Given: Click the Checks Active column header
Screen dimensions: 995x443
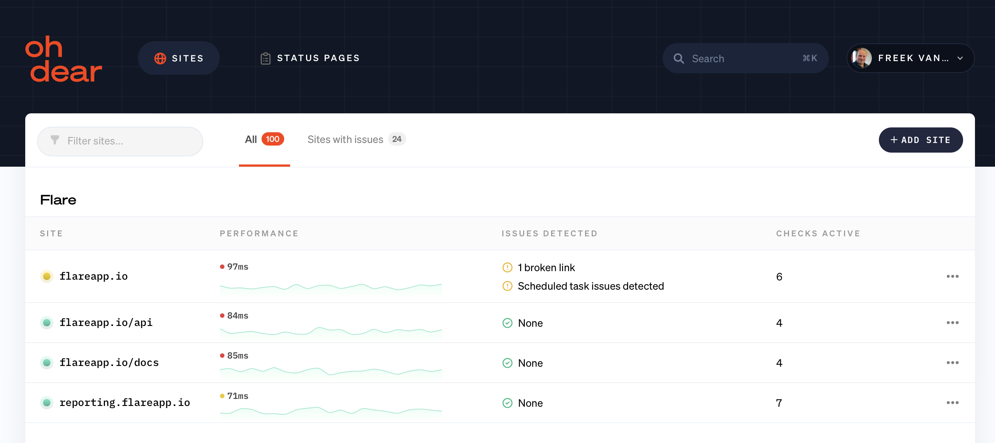Looking at the screenshot, I should tap(818, 233).
